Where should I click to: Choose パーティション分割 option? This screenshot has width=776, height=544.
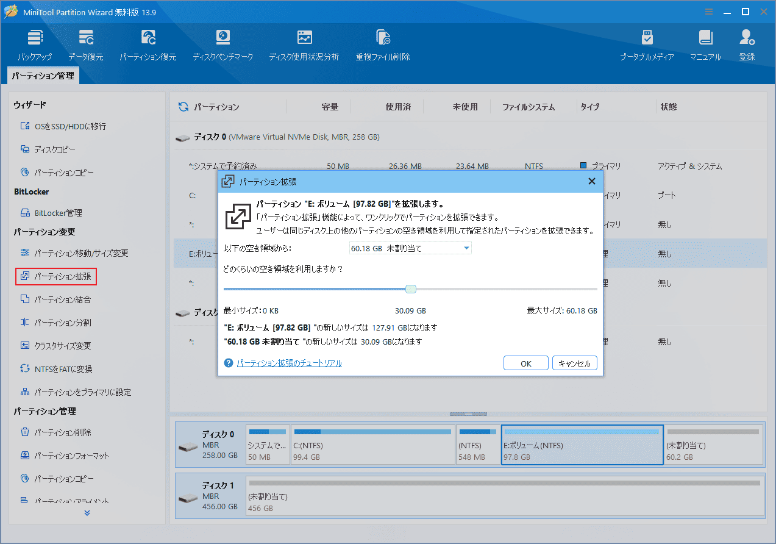point(56,323)
